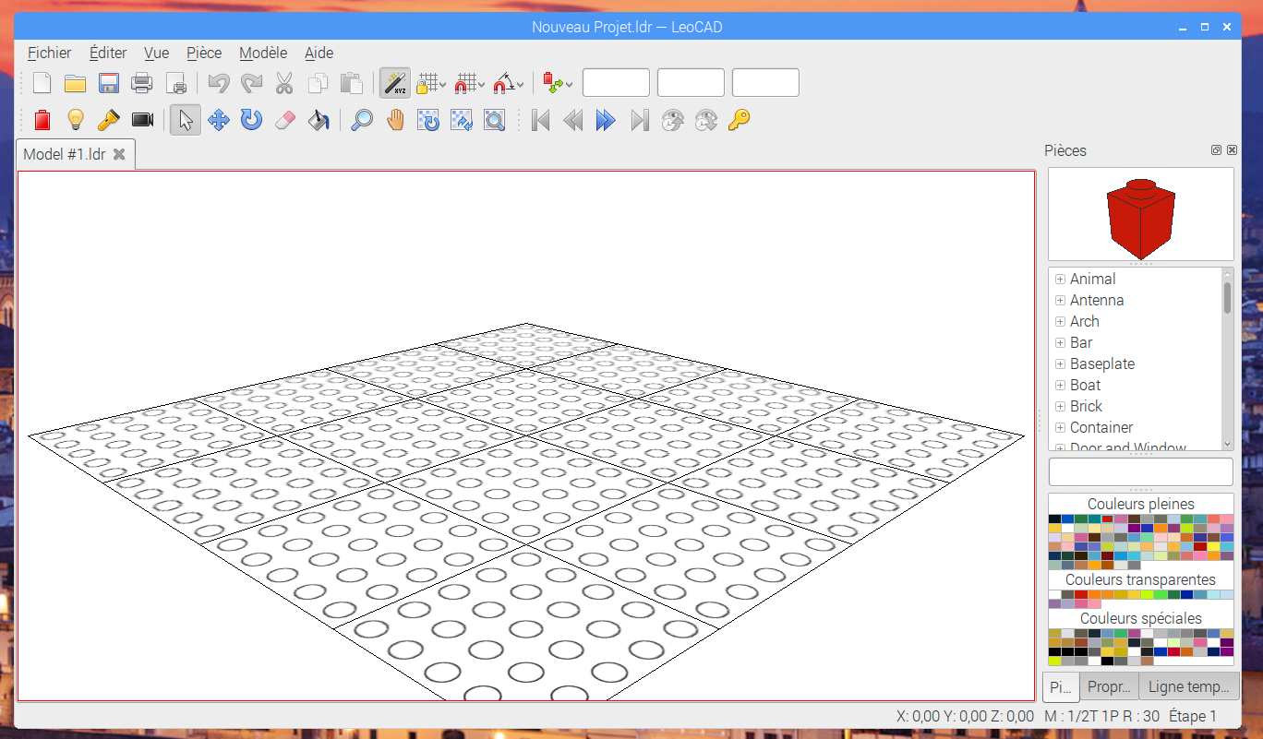1263x739 pixels.
Task: Select the Zoom Region tool
Action: pyautogui.click(x=495, y=120)
